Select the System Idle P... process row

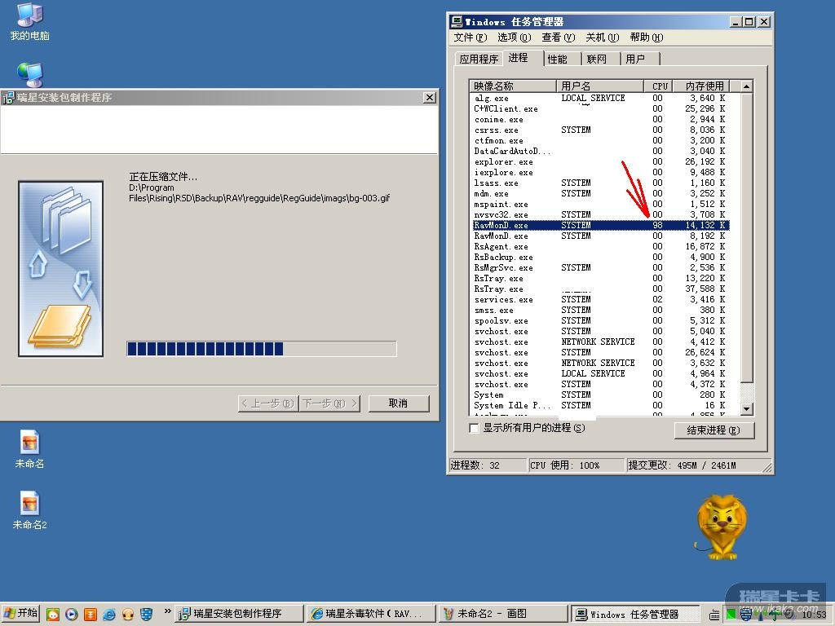(x=600, y=406)
